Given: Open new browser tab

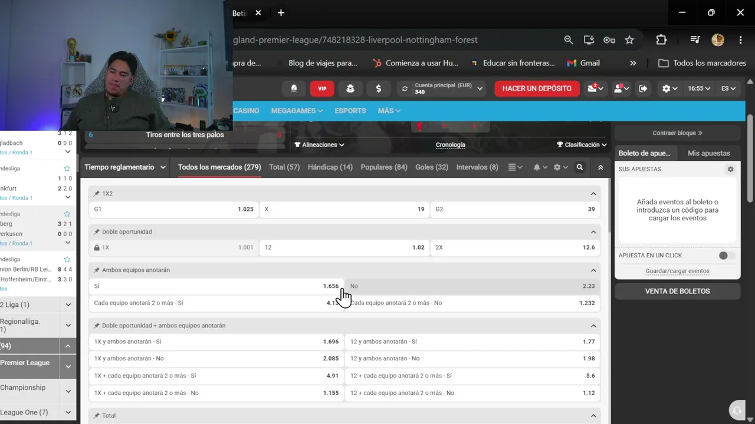Looking at the screenshot, I should point(281,13).
